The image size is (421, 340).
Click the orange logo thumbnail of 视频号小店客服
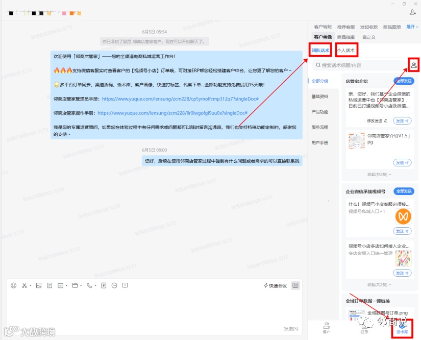click(x=403, y=216)
